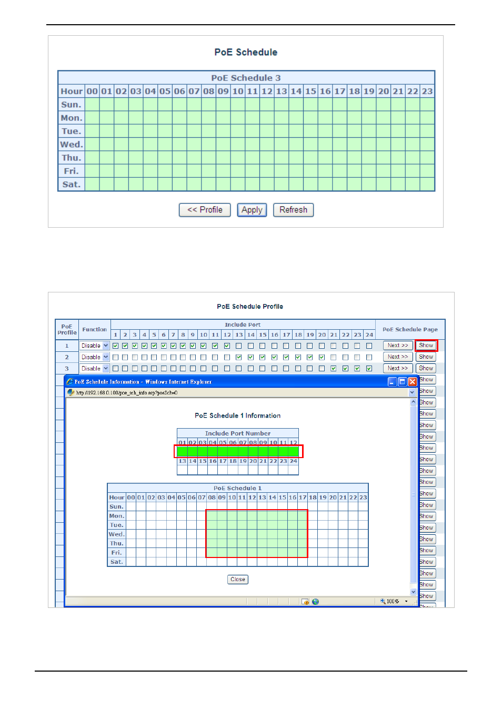Click Sat. hour 23 cell in PoE Schedule 1

coord(363,562)
